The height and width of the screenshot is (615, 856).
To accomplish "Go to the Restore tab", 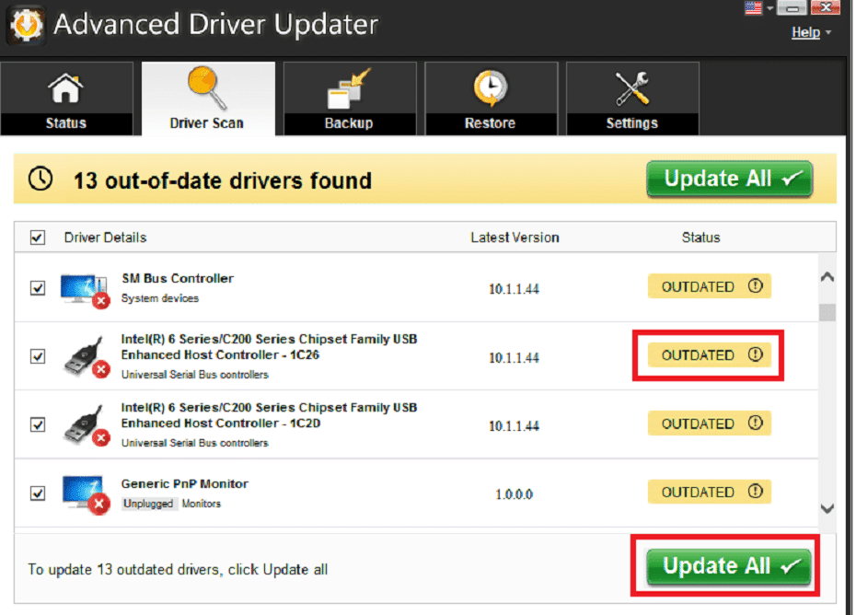I will (x=491, y=99).
